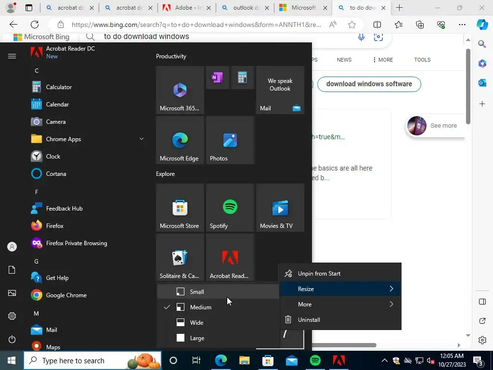Open the More submenu
493x370 pixels.
point(340,304)
